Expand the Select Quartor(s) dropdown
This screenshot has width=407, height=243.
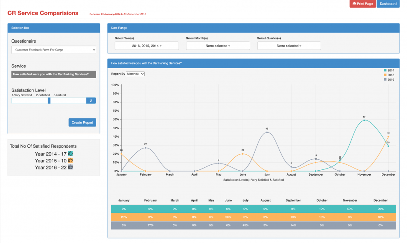(289, 46)
